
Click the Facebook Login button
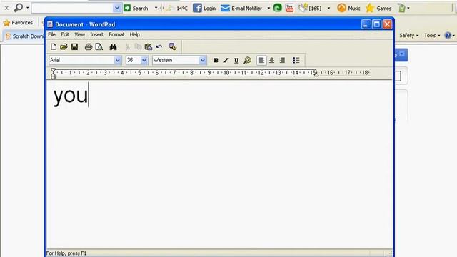[x=204, y=8]
